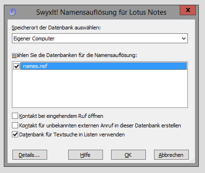Screen dimensions: 205x173
Task: Enable Kontakt bei eingehendem Ruf öffnen checkbox
Action: [15, 116]
